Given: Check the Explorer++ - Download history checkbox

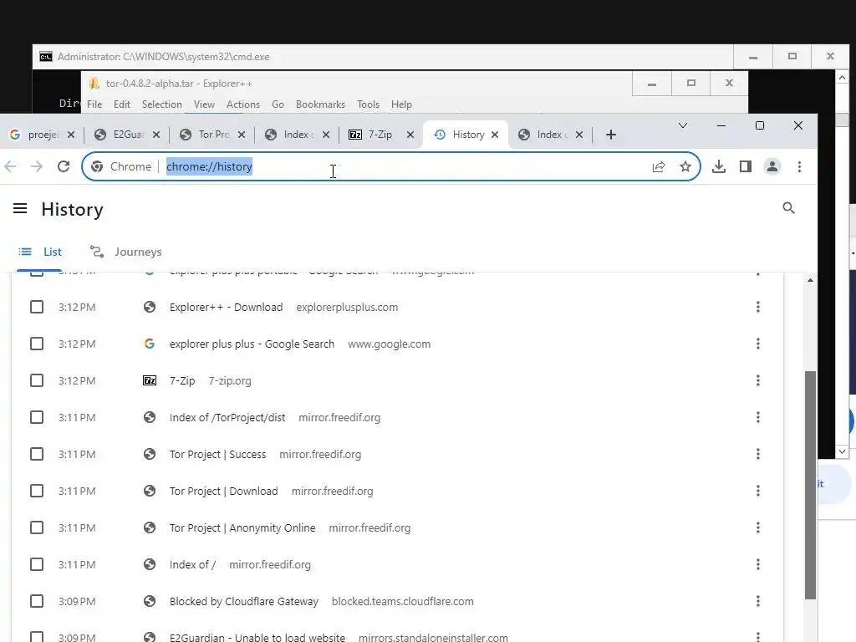Looking at the screenshot, I should [37, 307].
